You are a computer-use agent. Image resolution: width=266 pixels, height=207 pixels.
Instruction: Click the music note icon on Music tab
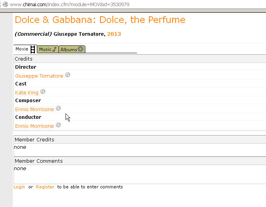click(54, 49)
